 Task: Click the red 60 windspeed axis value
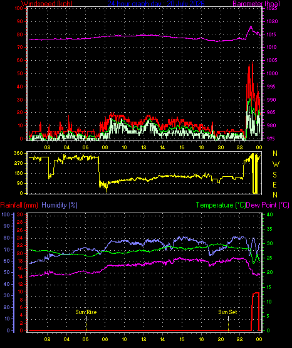point(20,60)
